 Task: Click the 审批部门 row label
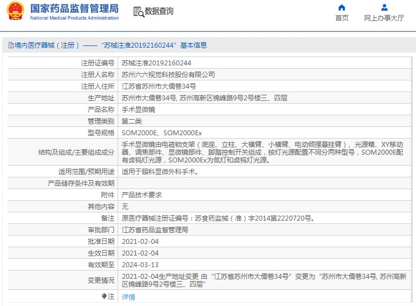pos(101,230)
